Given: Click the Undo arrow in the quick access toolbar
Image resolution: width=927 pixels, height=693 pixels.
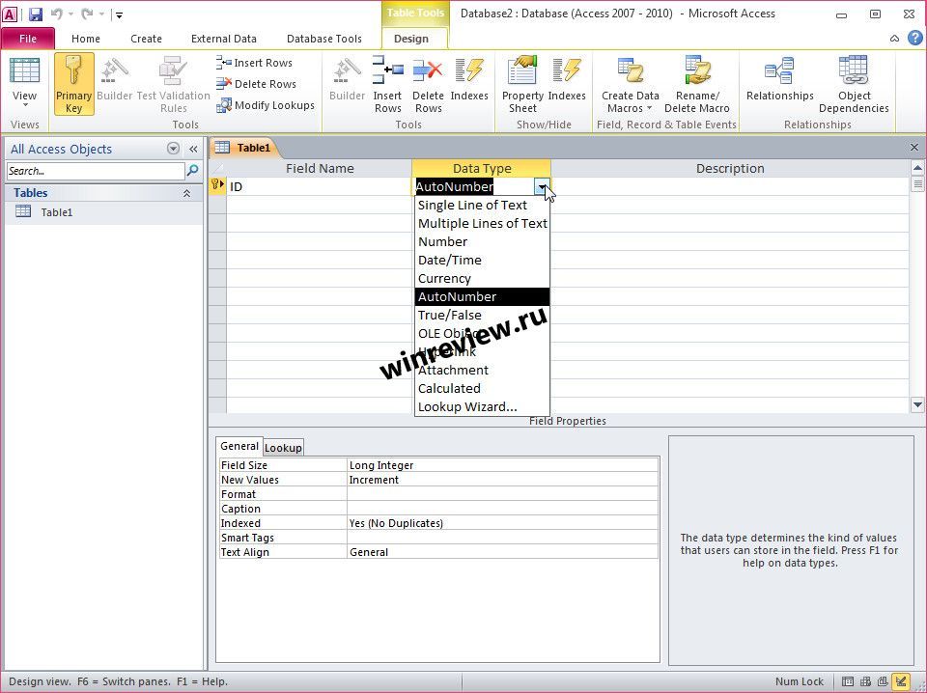Looking at the screenshot, I should pos(57,14).
